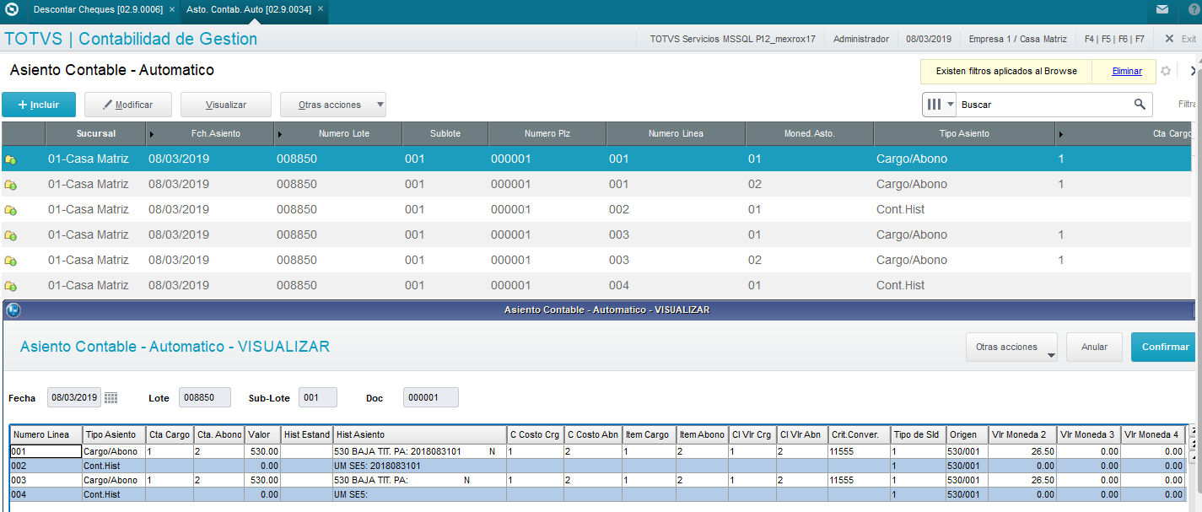1202x512 pixels.
Task: Focus the Buscar search field
Action: click(1046, 105)
